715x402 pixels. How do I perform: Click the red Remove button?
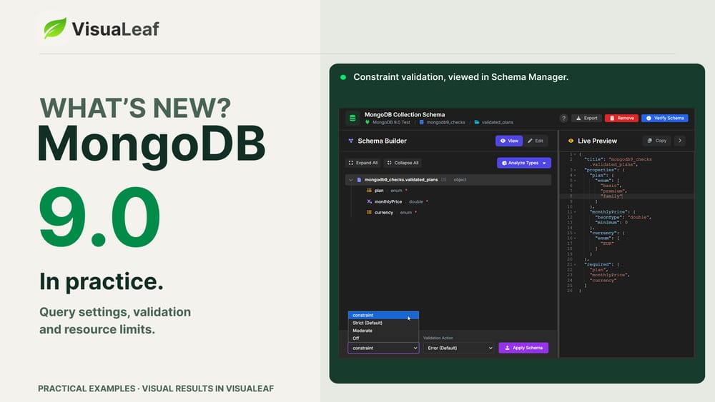pyautogui.click(x=621, y=118)
